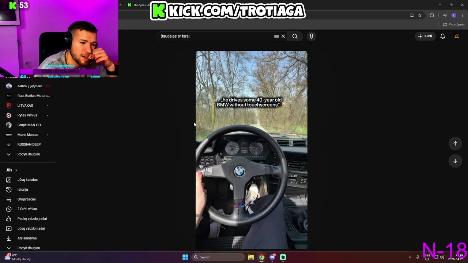Click the Rytas Vilnius channel avatar icon
Image resolution: width=468 pixels, height=263 pixels.
point(9,115)
